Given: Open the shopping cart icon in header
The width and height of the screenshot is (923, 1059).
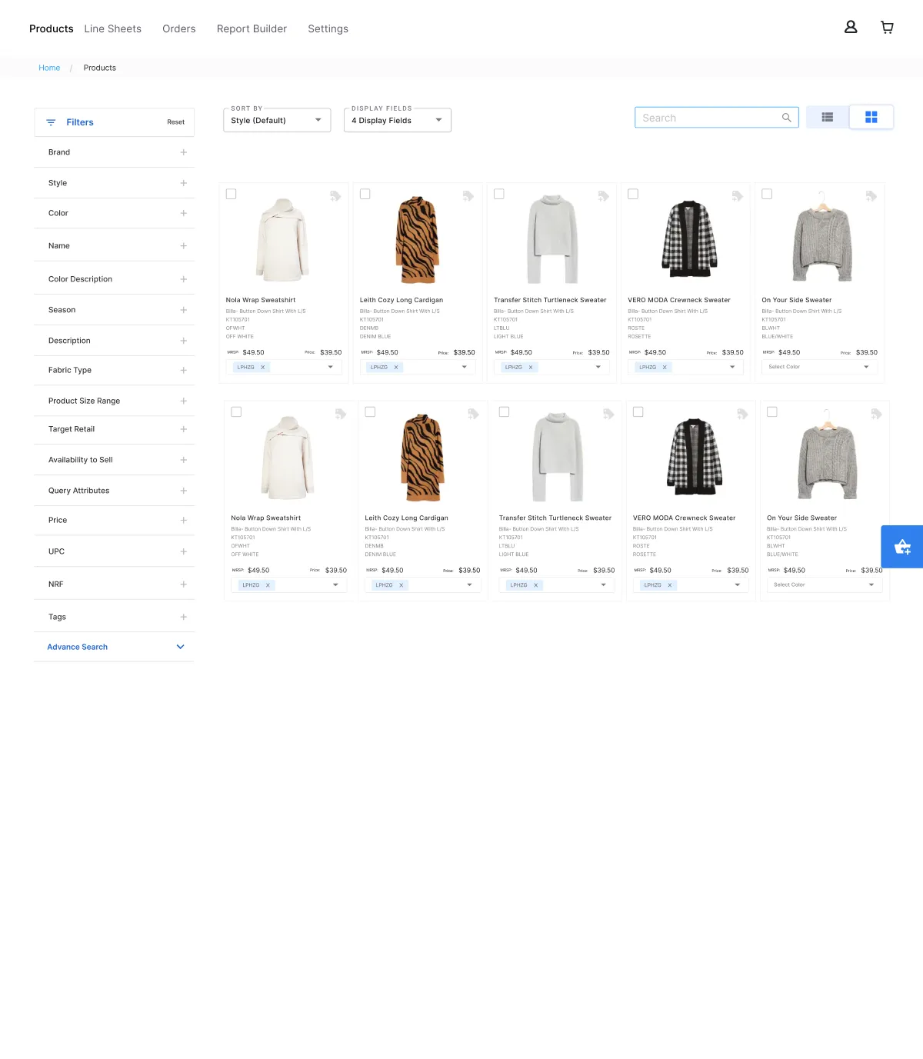Looking at the screenshot, I should pos(887,27).
